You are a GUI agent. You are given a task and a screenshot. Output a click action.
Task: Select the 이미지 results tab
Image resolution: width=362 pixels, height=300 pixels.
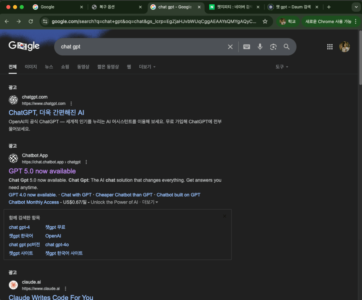click(31, 67)
